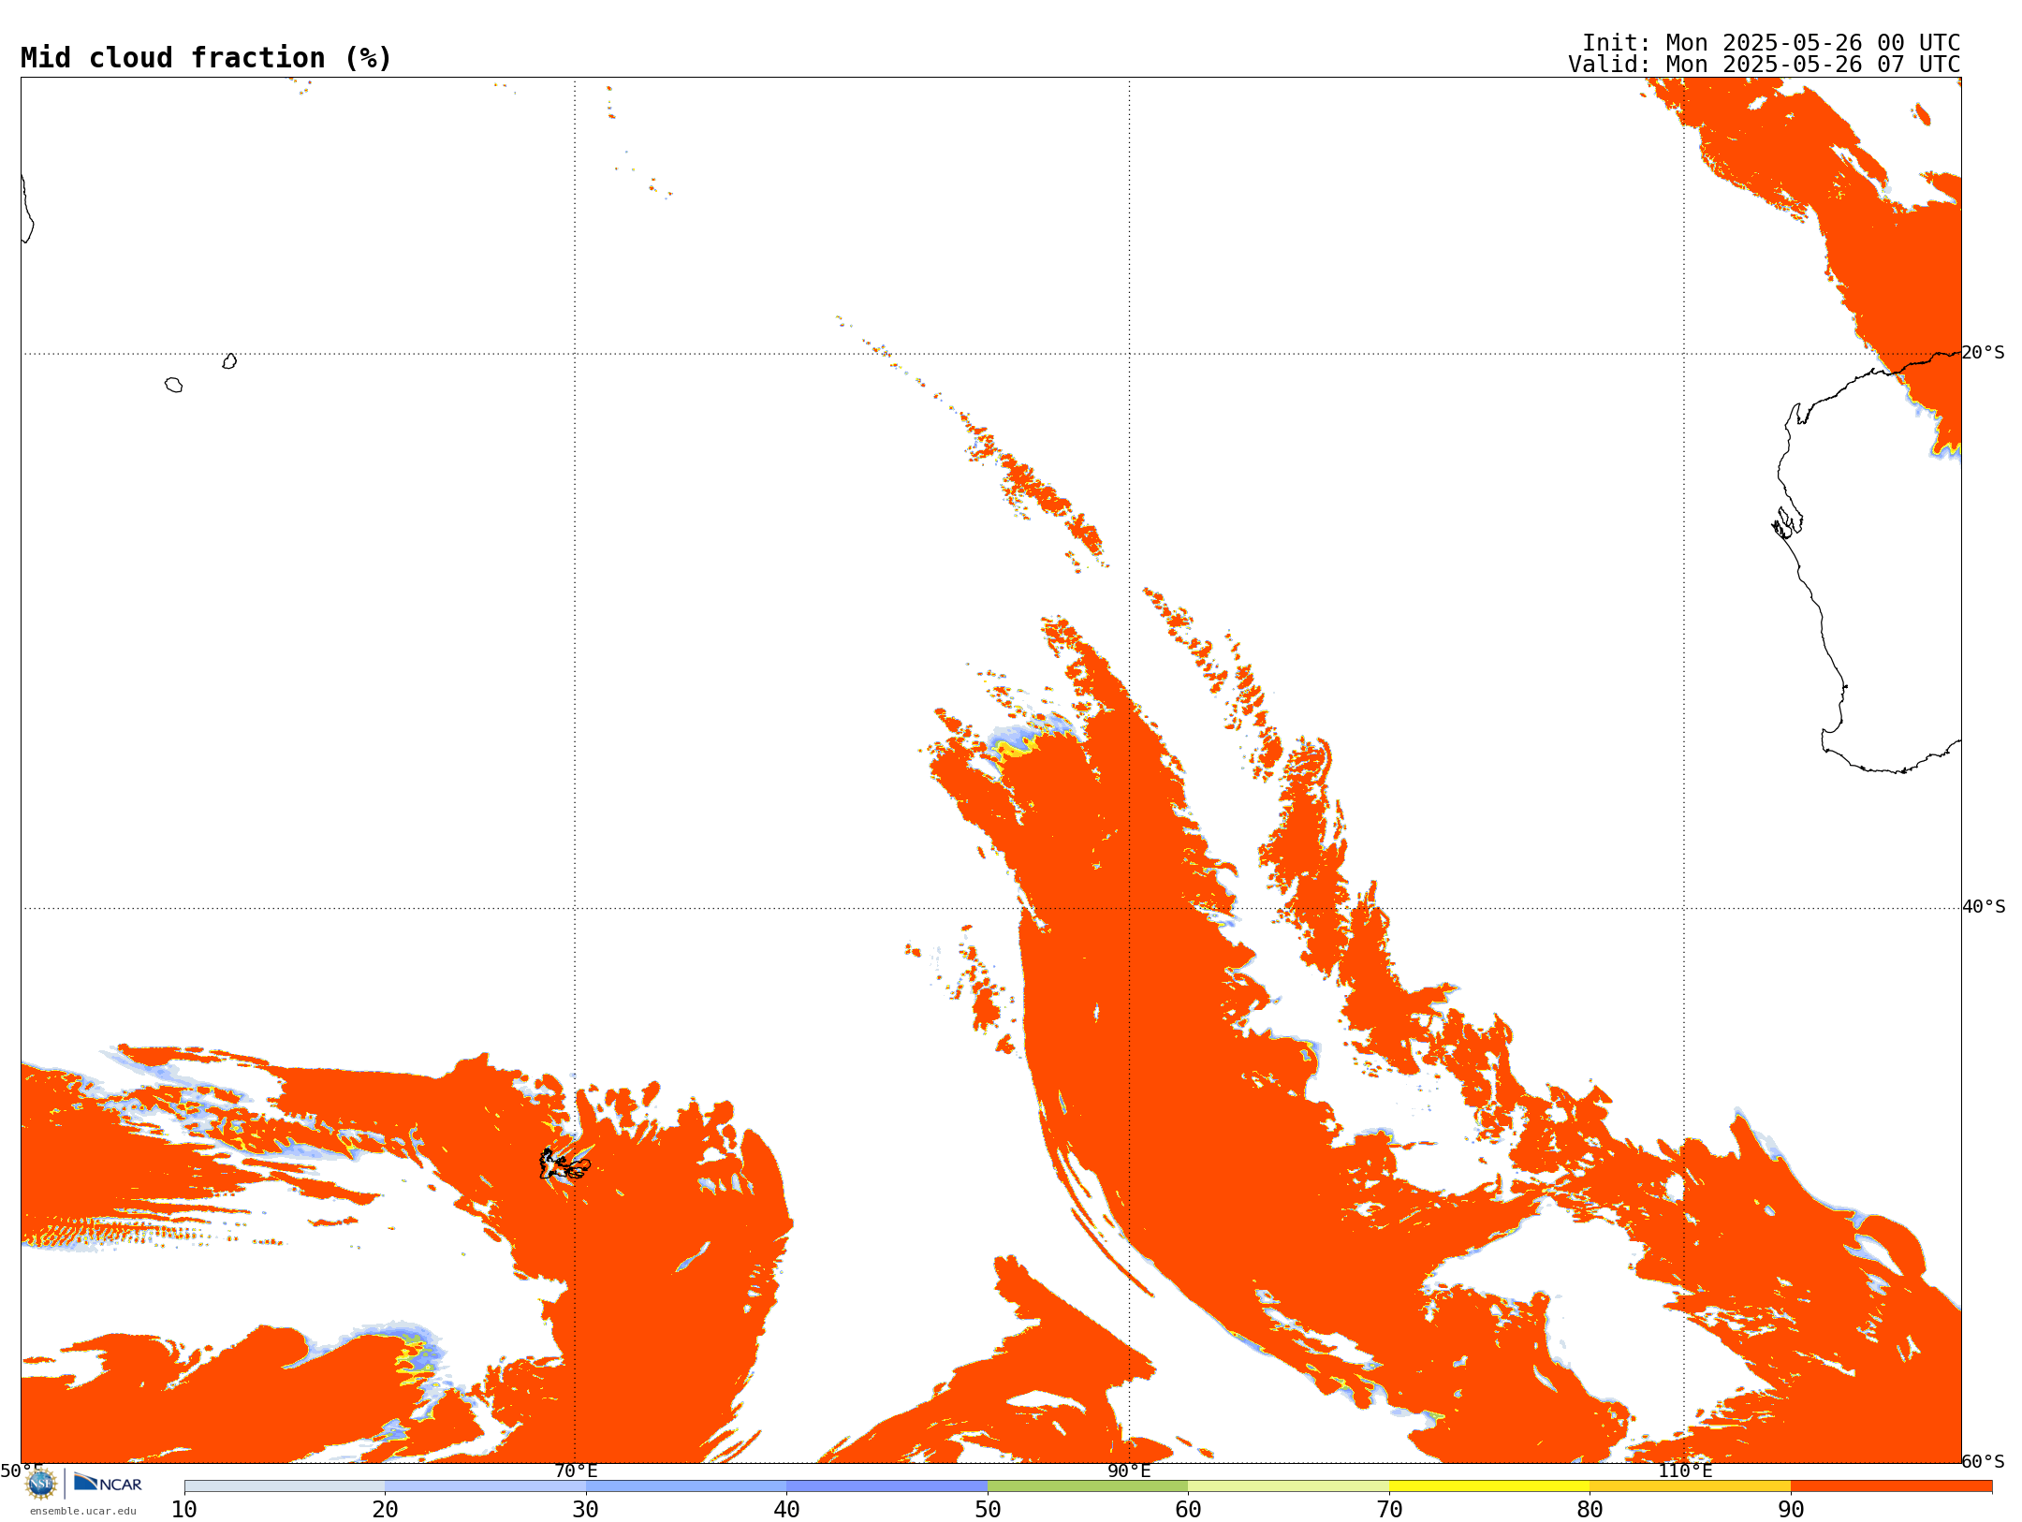Click the 40-50 periwinkle colorbar segment
The height and width of the screenshot is (1522, 2022).
[886, 1485]
